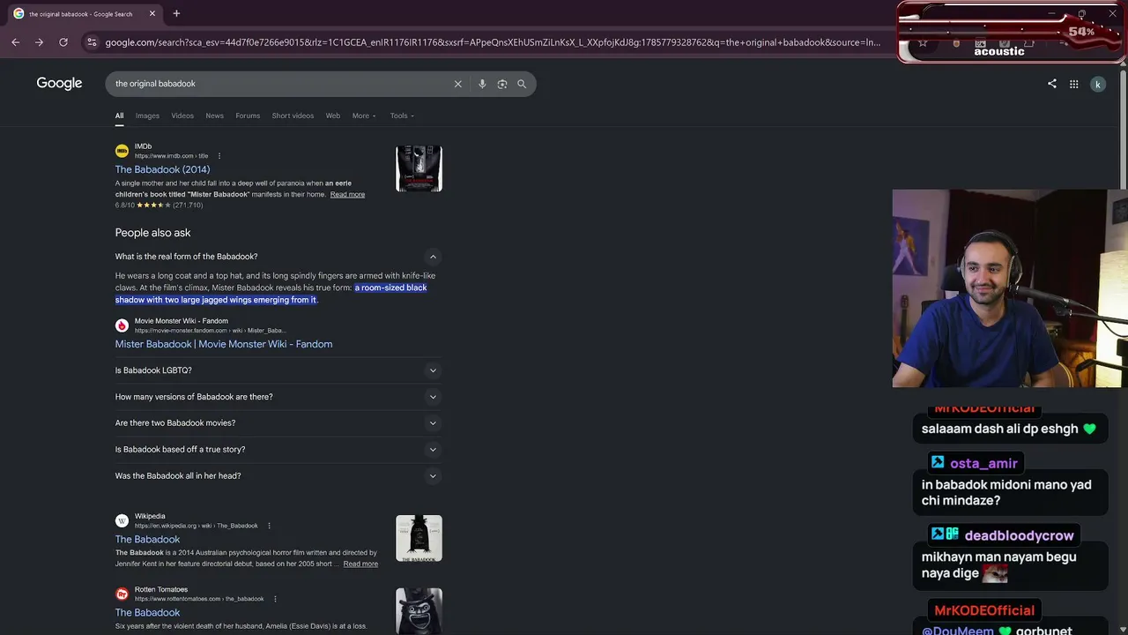
Task: Open the IMDb result's three-dot menu
Action: [x=219, y=156]
